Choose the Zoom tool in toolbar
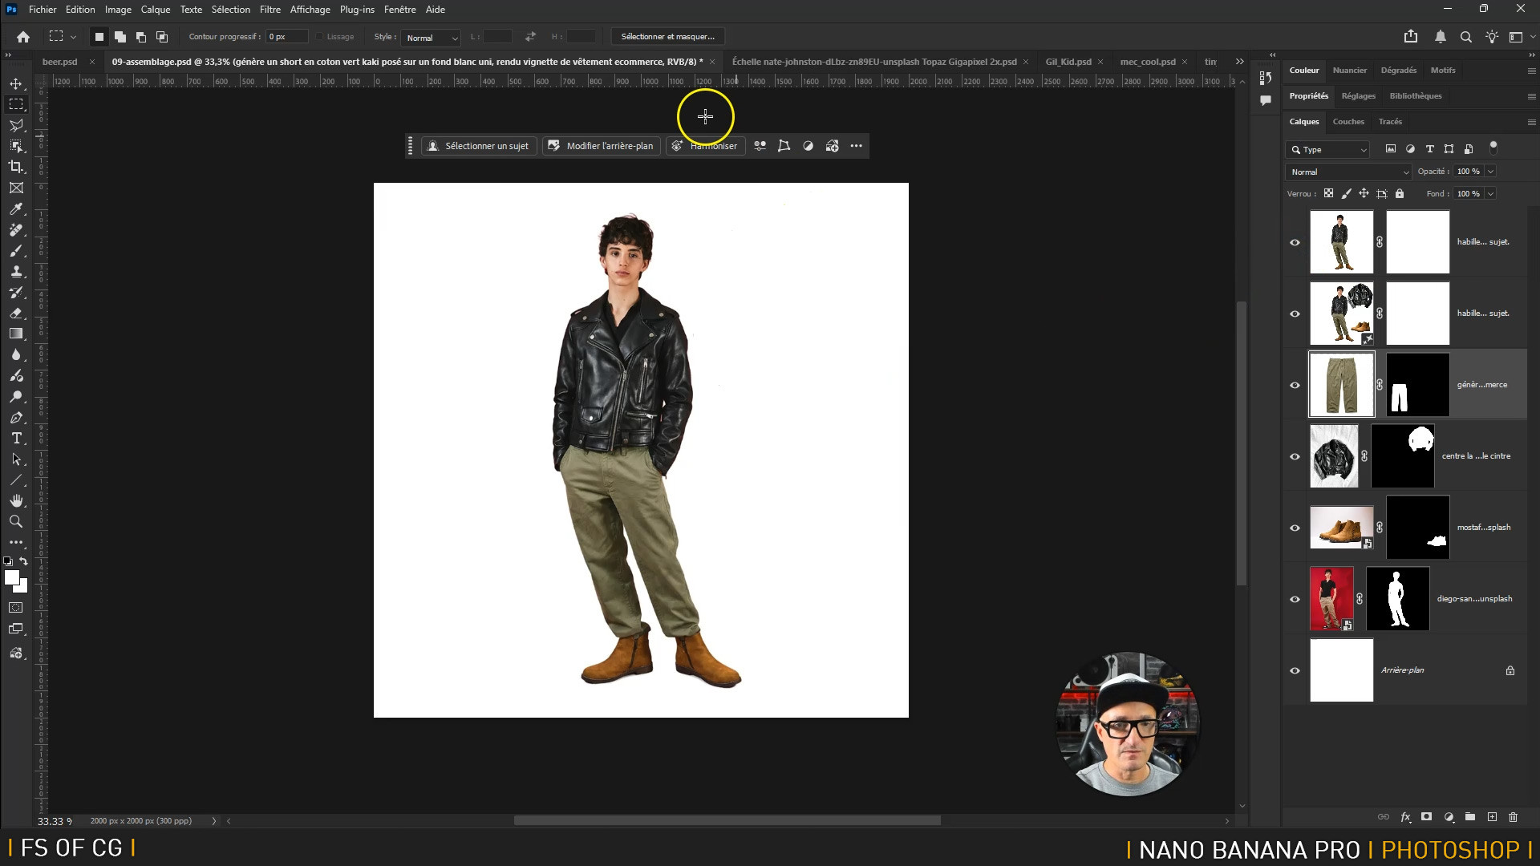The width and height of the screenshot is (1540, 866). (x=16, y=521)
